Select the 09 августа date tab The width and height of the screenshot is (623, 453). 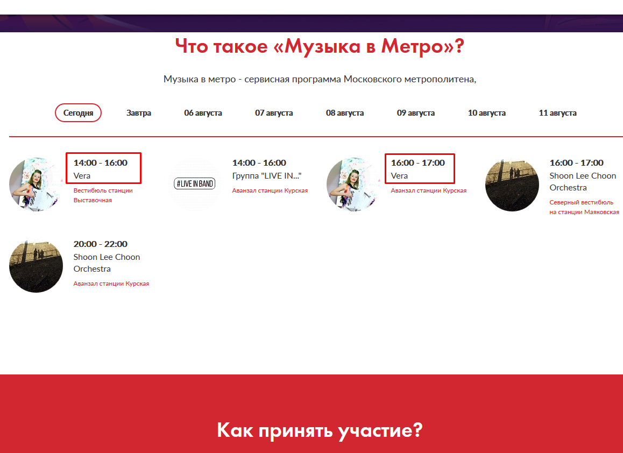point(416,113)
